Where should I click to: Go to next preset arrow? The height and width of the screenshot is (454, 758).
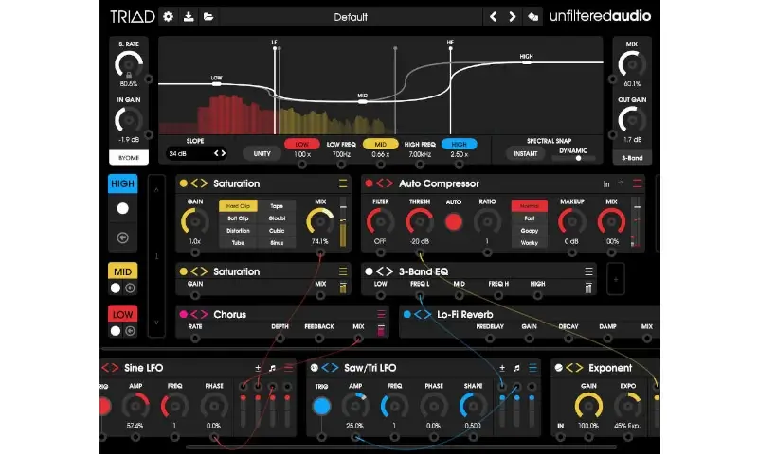513,17
